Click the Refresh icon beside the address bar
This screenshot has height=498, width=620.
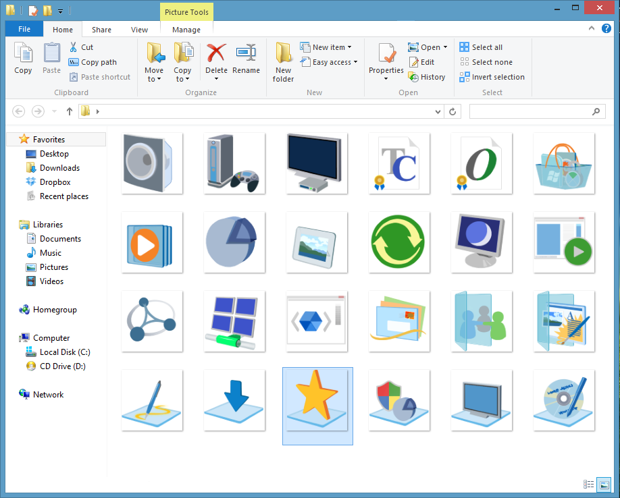453,111
